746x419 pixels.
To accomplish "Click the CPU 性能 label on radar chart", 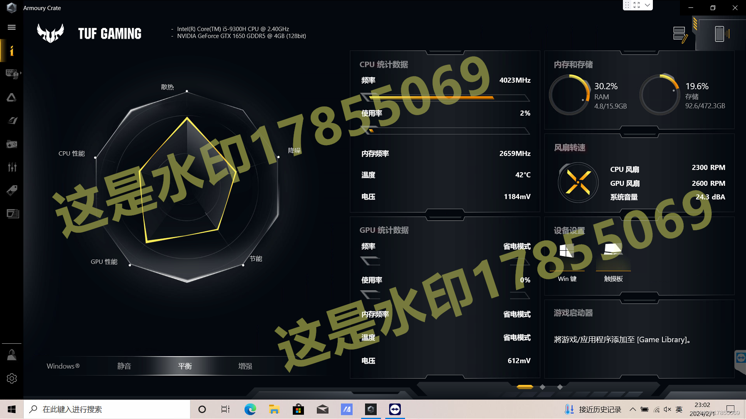I will (x=72, y=153).
